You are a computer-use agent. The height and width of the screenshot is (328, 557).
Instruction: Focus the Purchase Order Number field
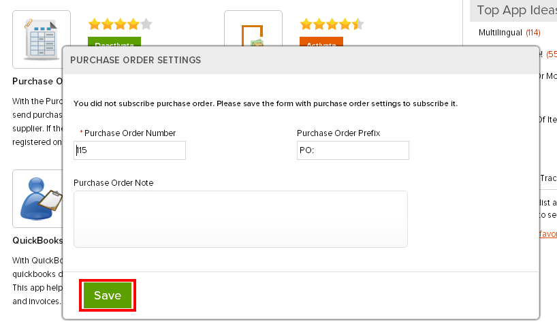point(129,150)
